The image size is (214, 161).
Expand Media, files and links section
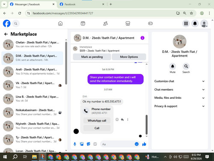179,98
